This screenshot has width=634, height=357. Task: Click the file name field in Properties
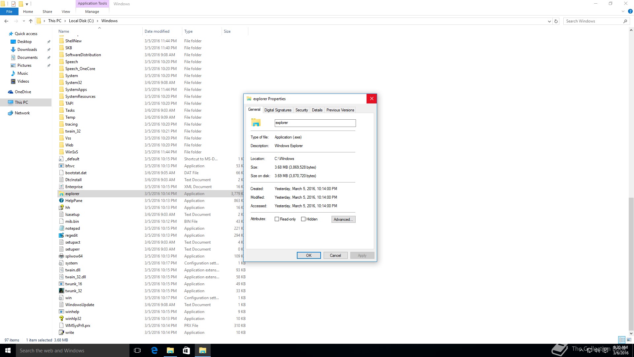[x=315, y=123]
